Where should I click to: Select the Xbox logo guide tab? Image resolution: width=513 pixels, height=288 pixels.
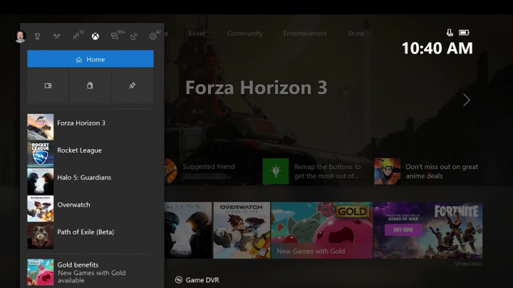[95, 36]
